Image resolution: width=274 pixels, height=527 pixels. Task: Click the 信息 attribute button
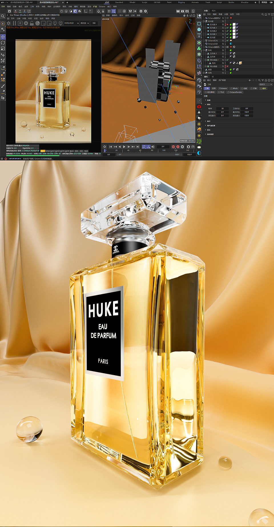point(214,88)
